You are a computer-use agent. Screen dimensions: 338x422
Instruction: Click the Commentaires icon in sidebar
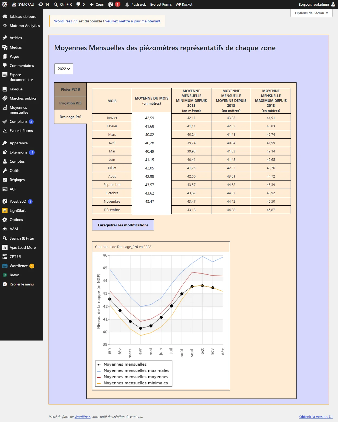pyautogui.click(x=5, y=66)
